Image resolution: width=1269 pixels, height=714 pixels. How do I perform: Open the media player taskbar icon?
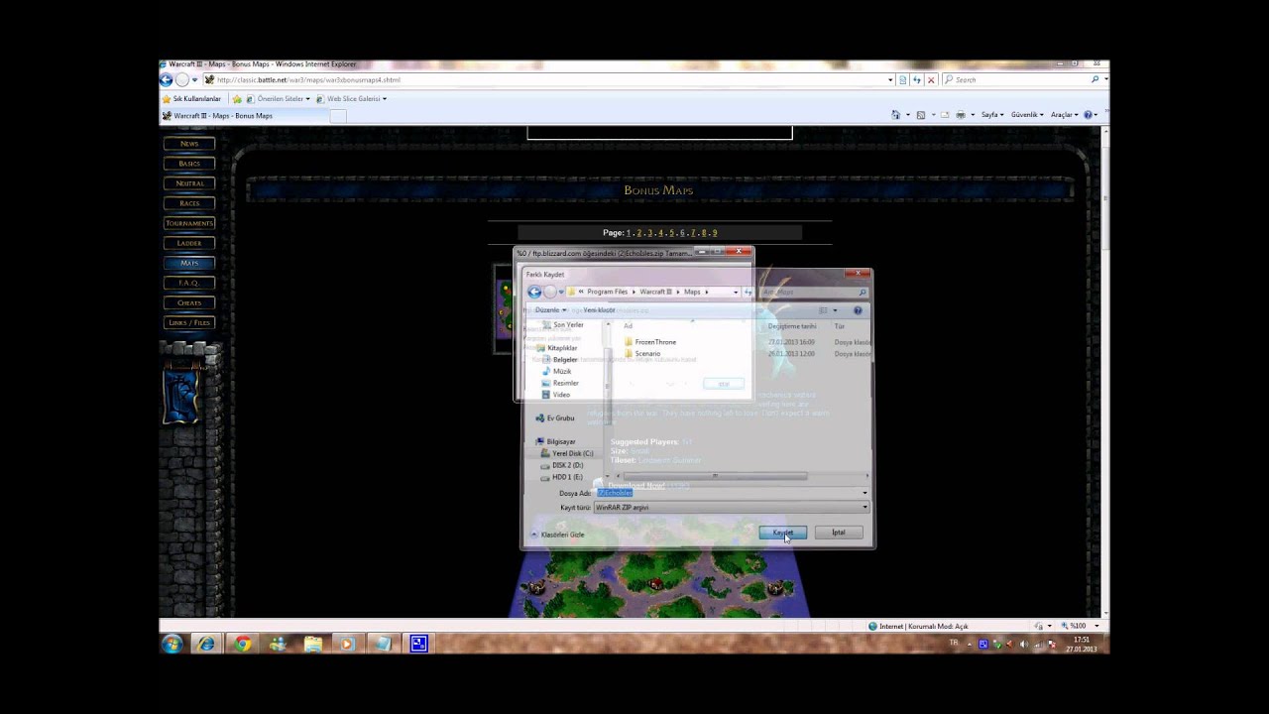[347, 644]
